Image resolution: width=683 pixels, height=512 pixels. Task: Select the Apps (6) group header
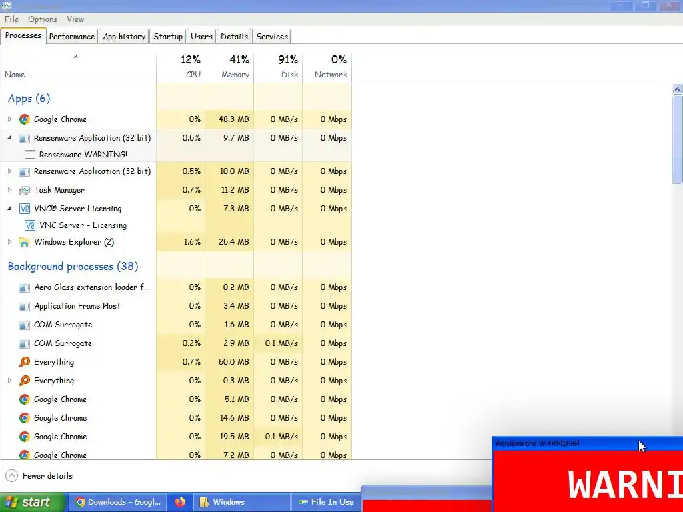coord(29,99)
